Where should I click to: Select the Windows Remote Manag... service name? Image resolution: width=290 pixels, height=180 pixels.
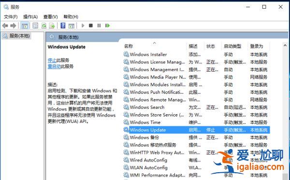(158, 100)
